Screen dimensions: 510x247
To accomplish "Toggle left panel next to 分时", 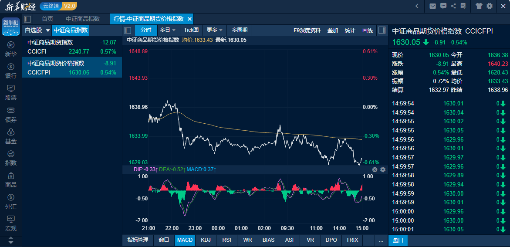I will [x=128, y=30].
